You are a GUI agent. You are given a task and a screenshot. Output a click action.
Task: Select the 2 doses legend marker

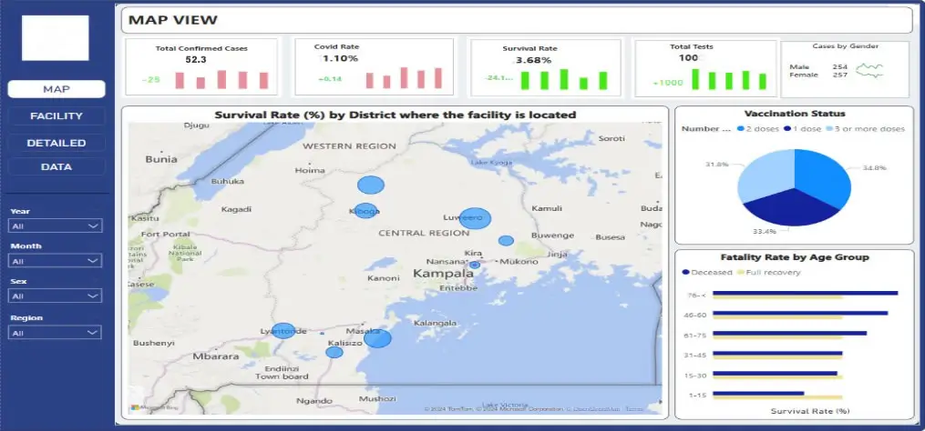tap(740, 129)
